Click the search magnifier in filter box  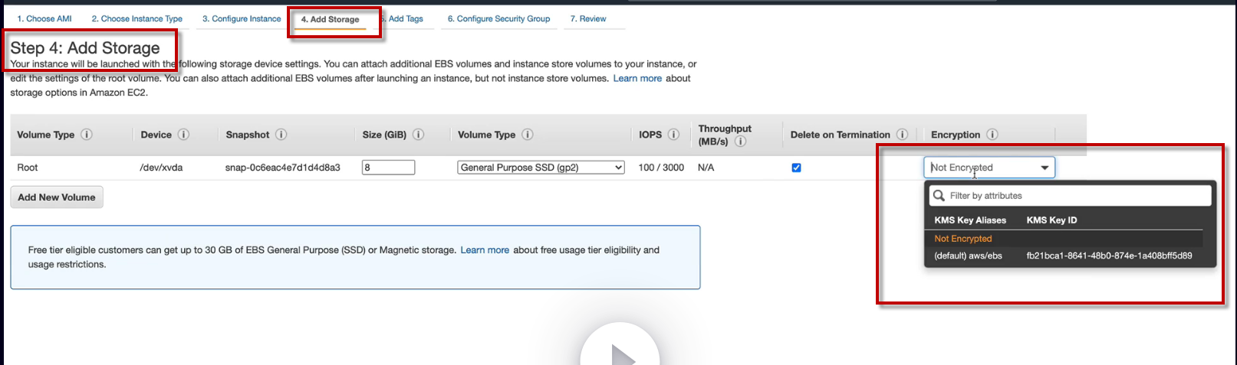(939, 196)
